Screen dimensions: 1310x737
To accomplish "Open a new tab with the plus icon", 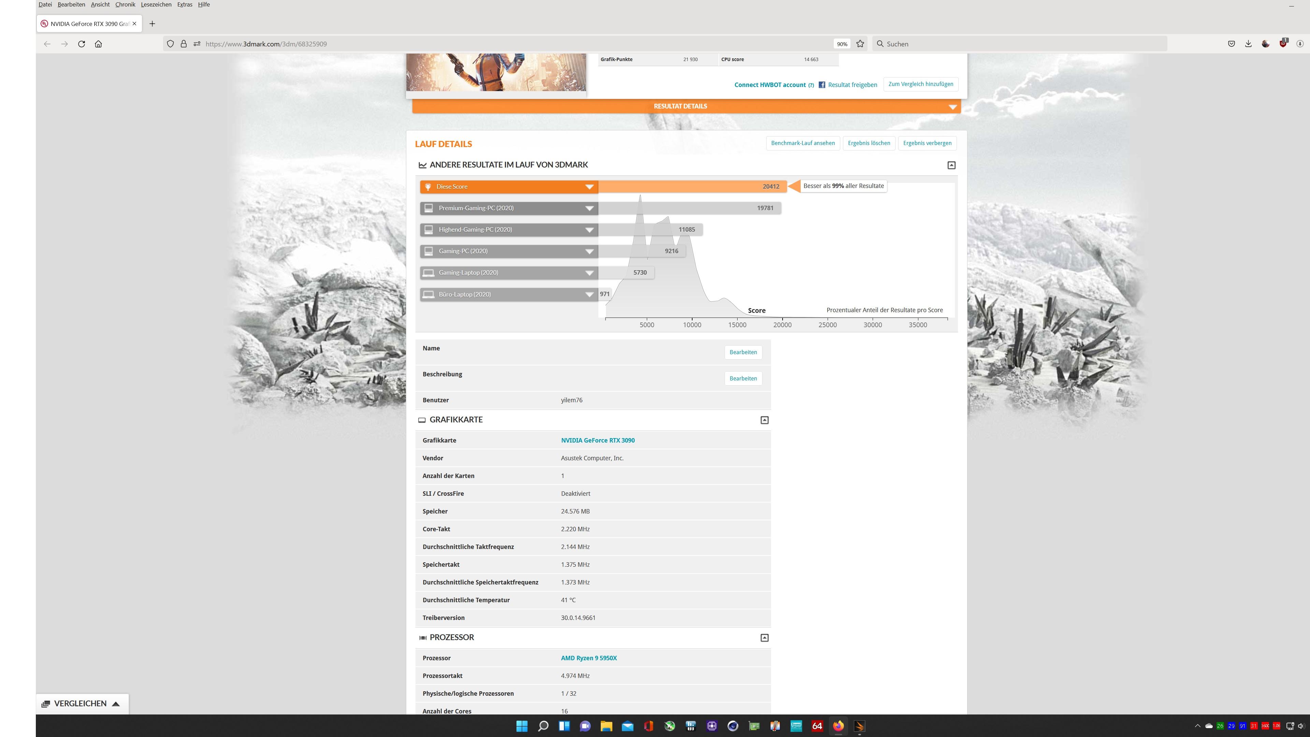I will point(152,24).
